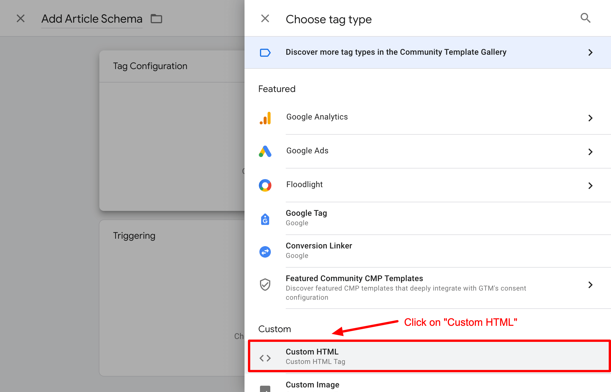Open Discover more tag types in the Community Template Gallery
This screenshot has height=392, width=611.
coord(396,52)
